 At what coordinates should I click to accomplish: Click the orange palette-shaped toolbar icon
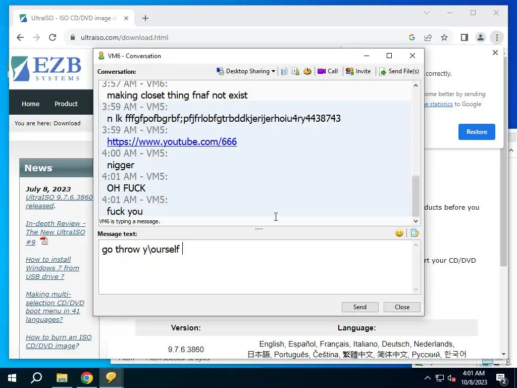click(307, 71)
